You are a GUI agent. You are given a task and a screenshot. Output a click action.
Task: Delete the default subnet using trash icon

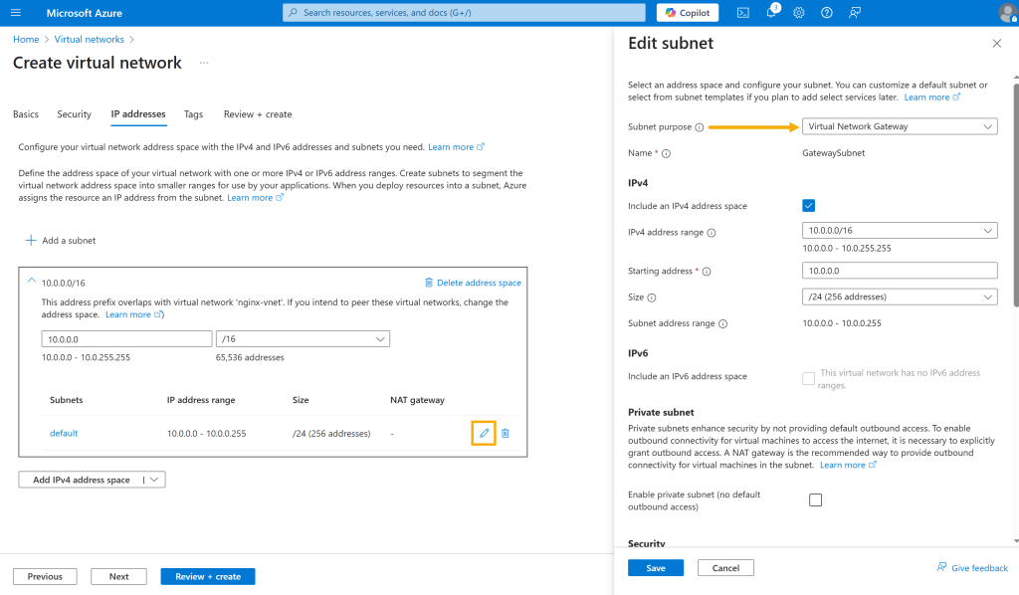(505, 433)
